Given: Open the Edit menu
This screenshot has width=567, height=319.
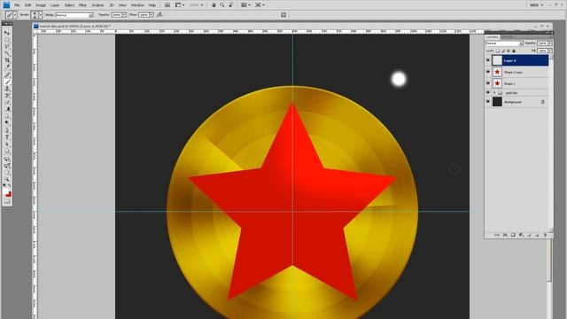Looking at the screenshot, I should (27, 5).
